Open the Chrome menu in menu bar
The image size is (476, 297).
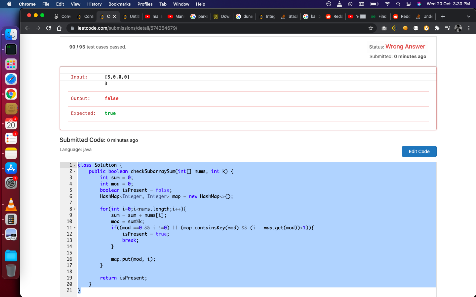[27, 4]
